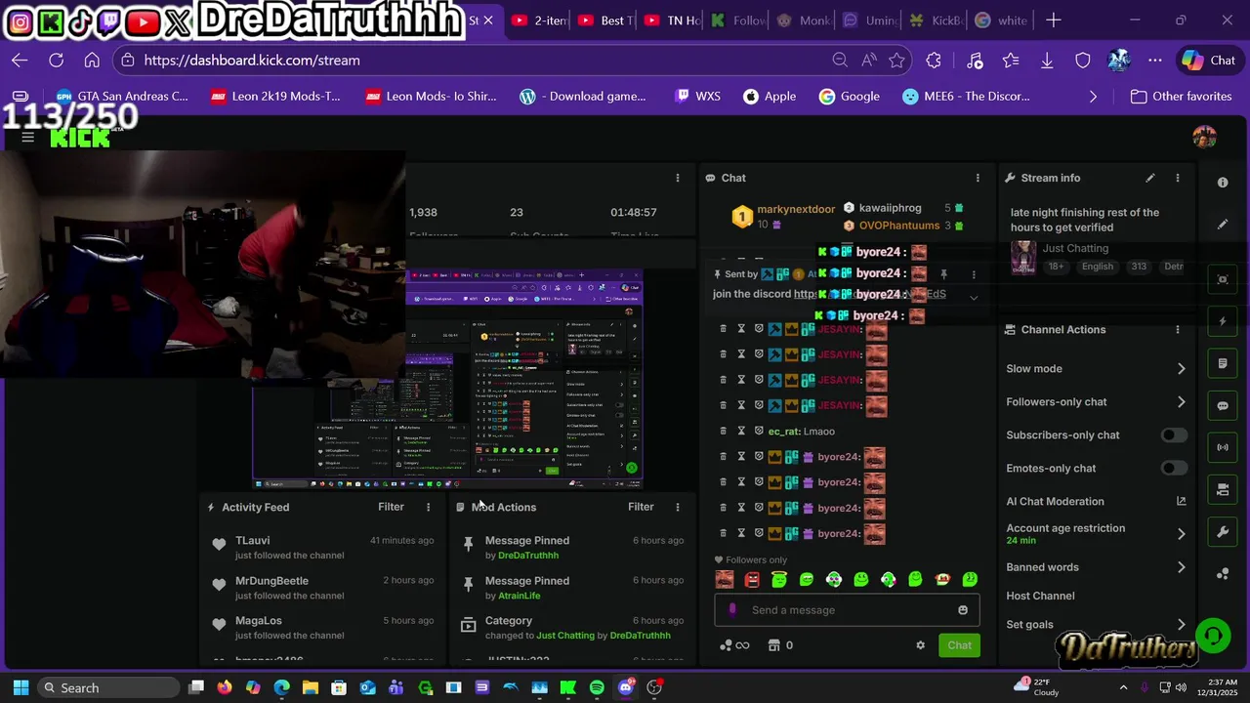This screenshot has width=1250, height=703.
Task: Click the browser address bar URL
Action: click(252, 61)
